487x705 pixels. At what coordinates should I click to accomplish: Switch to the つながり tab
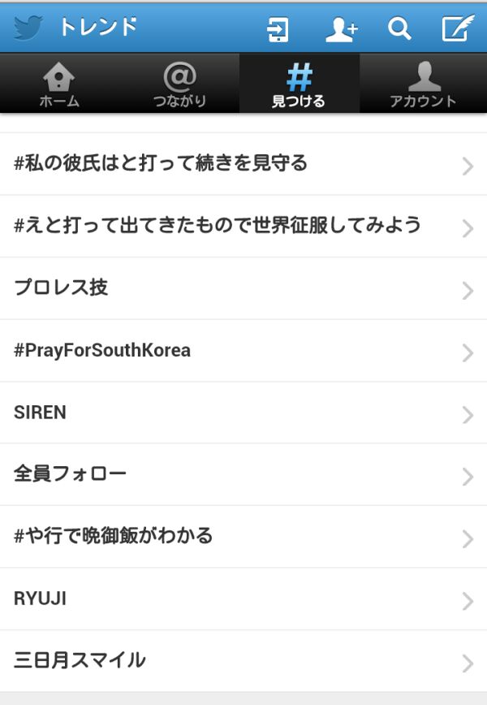(x=179, y=84)
